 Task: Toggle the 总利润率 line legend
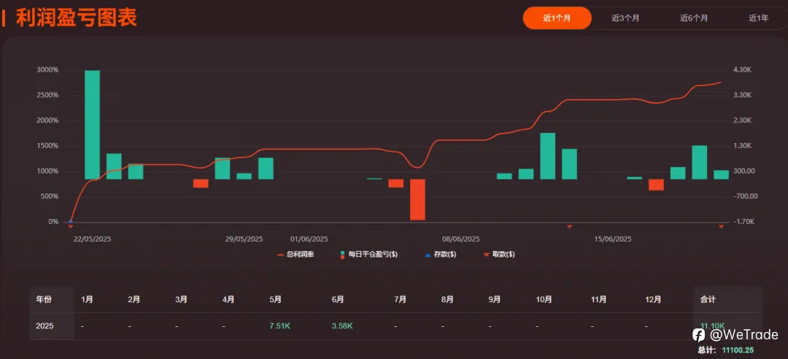295,255
